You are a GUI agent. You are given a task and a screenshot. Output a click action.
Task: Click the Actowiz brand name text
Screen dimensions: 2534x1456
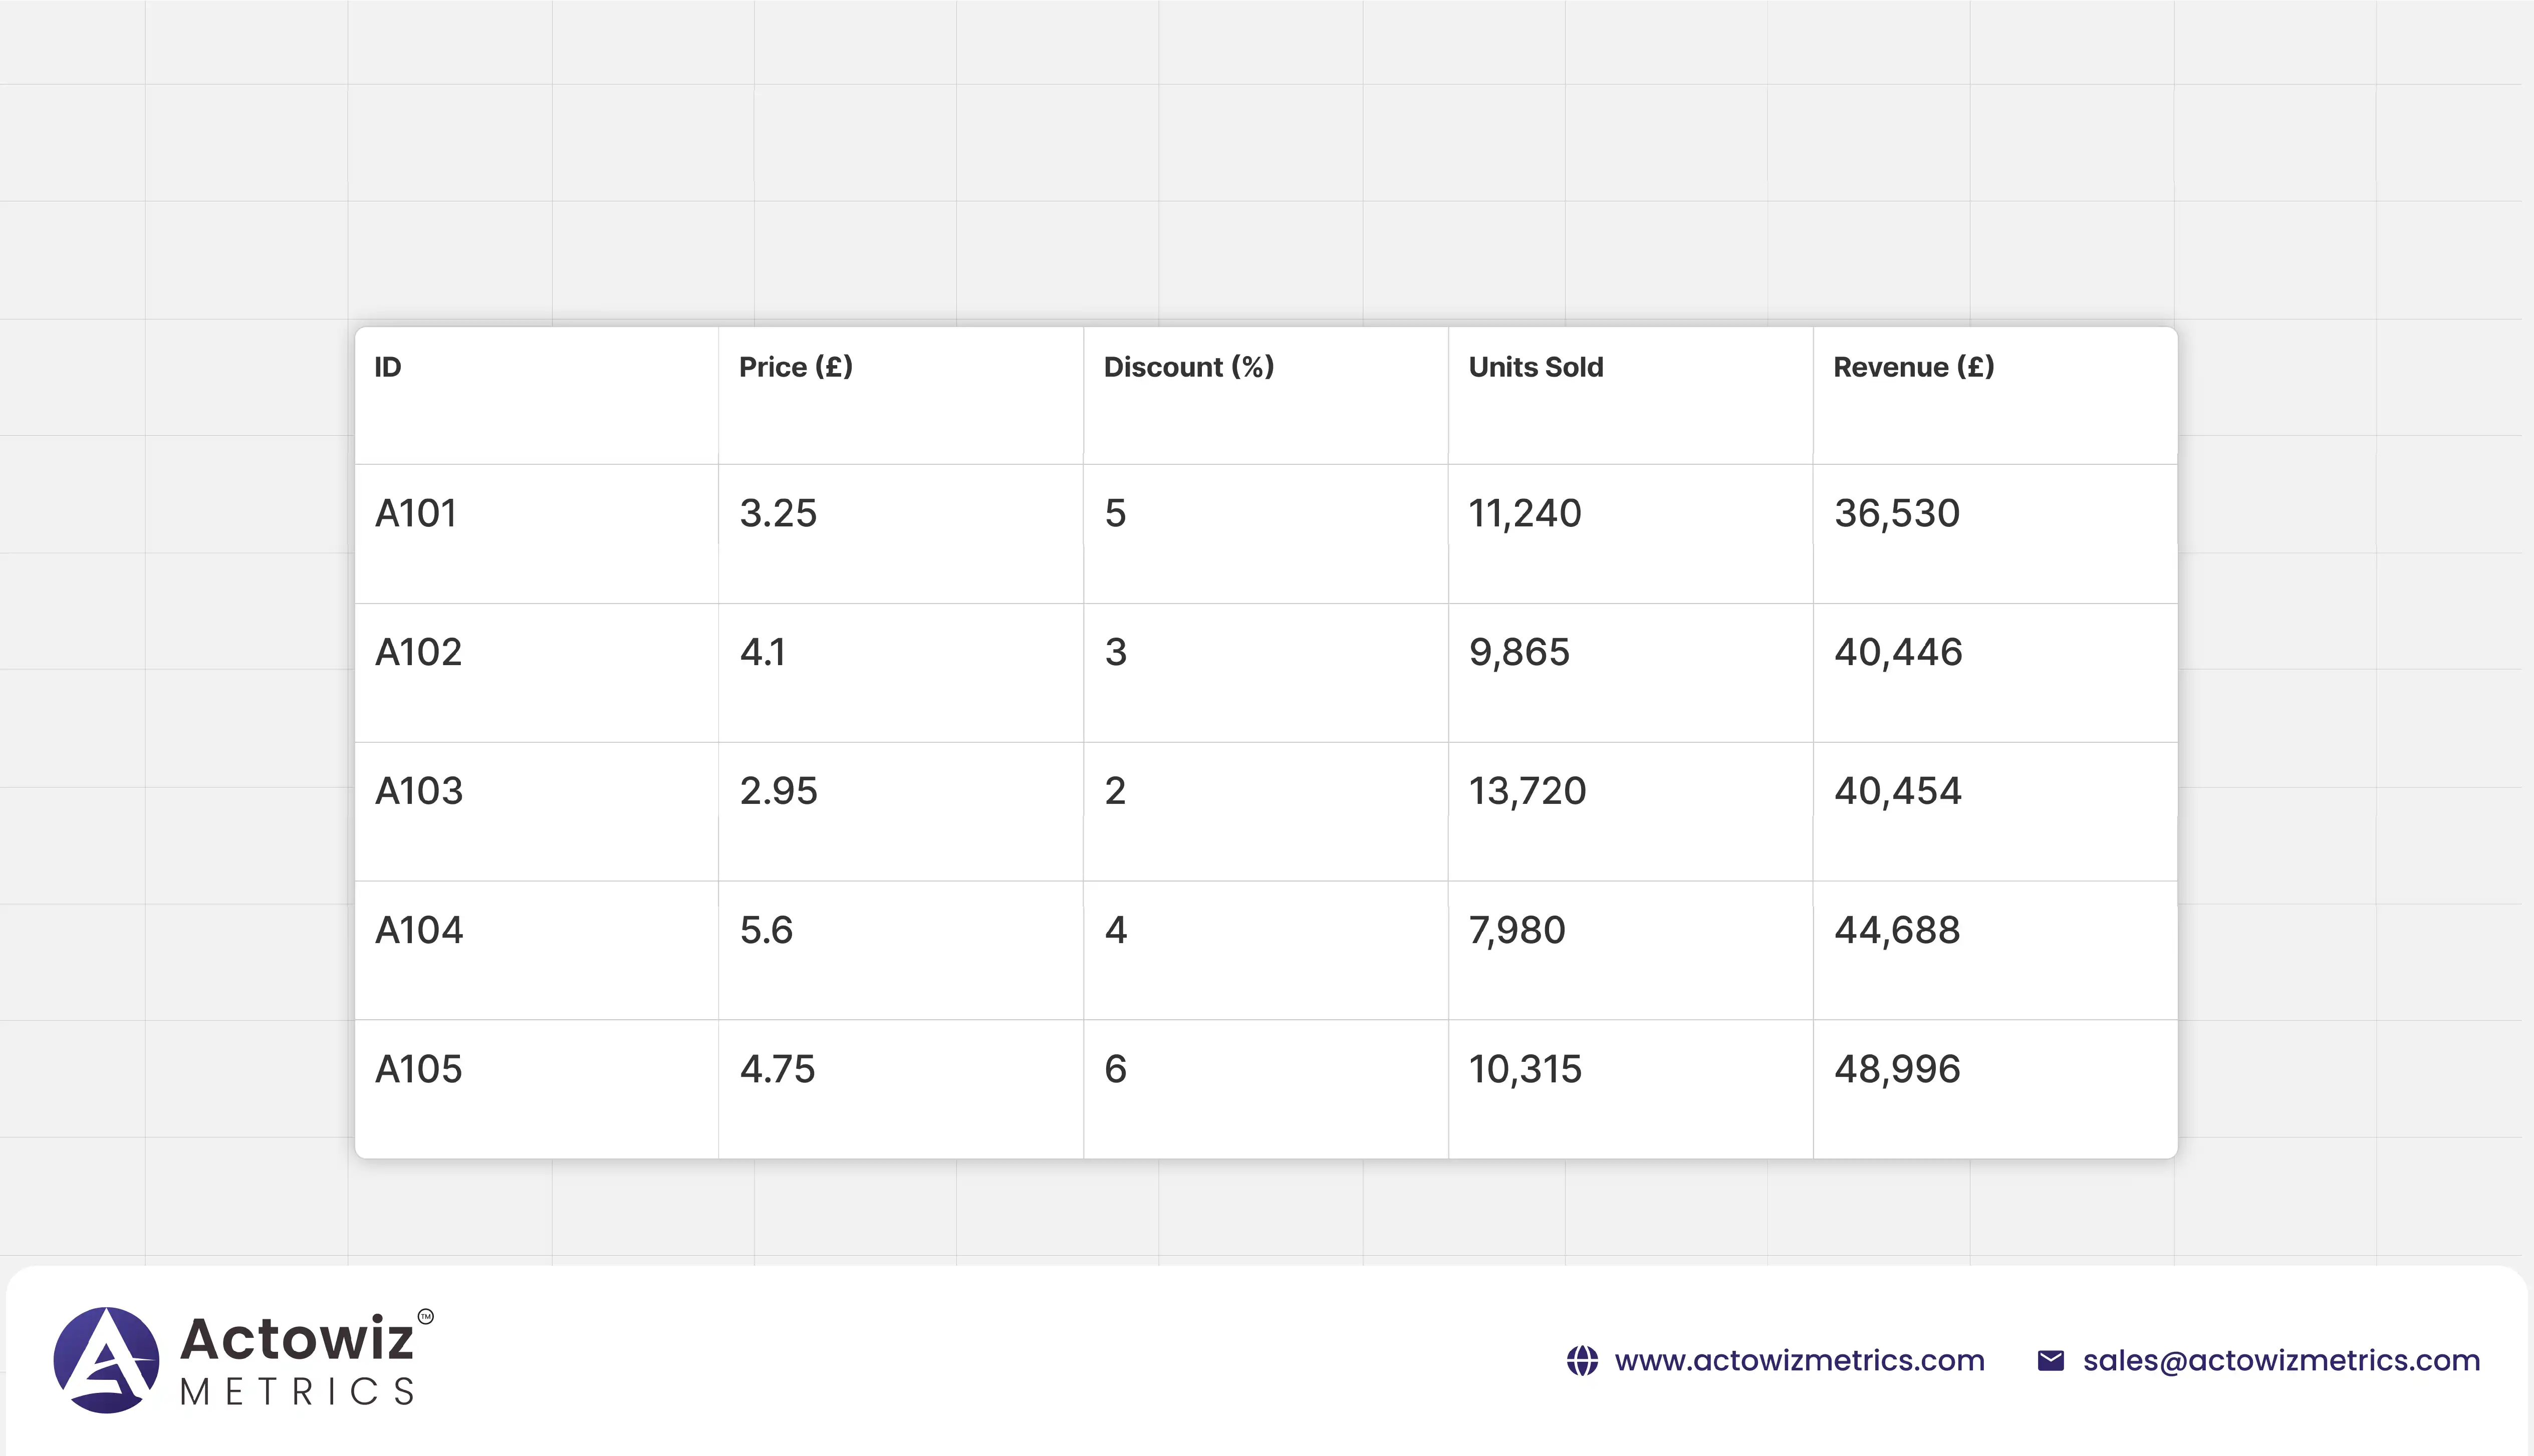click(x=296, y=1338)
